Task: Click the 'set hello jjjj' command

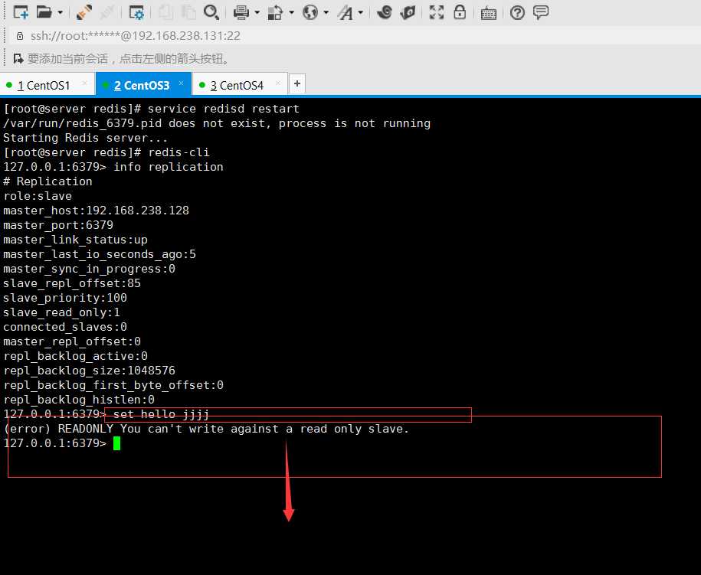Action: pos(162,414)
